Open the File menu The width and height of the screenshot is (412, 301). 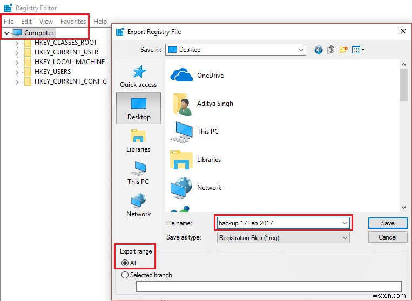tap(9, 21)
